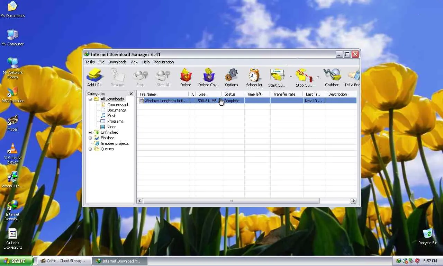Click the network connection tray icon

point(405,261)
